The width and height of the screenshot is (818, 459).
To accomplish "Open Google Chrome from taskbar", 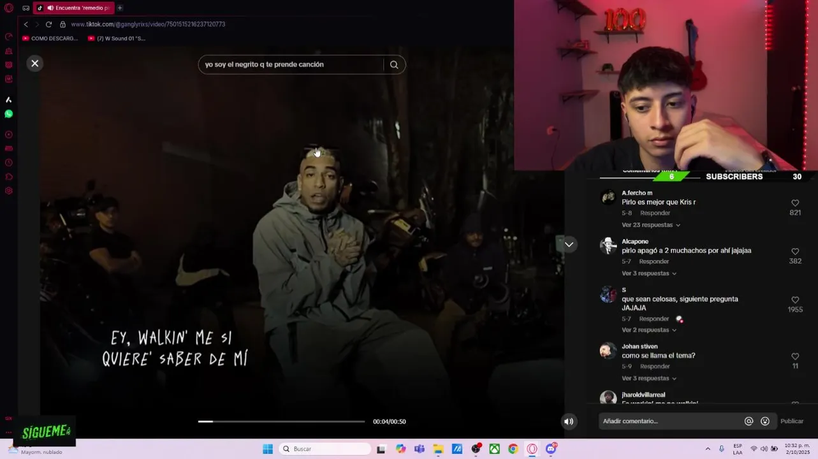I will (513, 449).
